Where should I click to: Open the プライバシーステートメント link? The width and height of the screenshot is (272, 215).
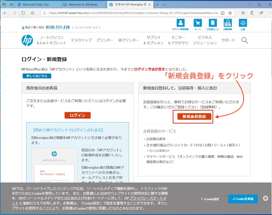point(148,198)
